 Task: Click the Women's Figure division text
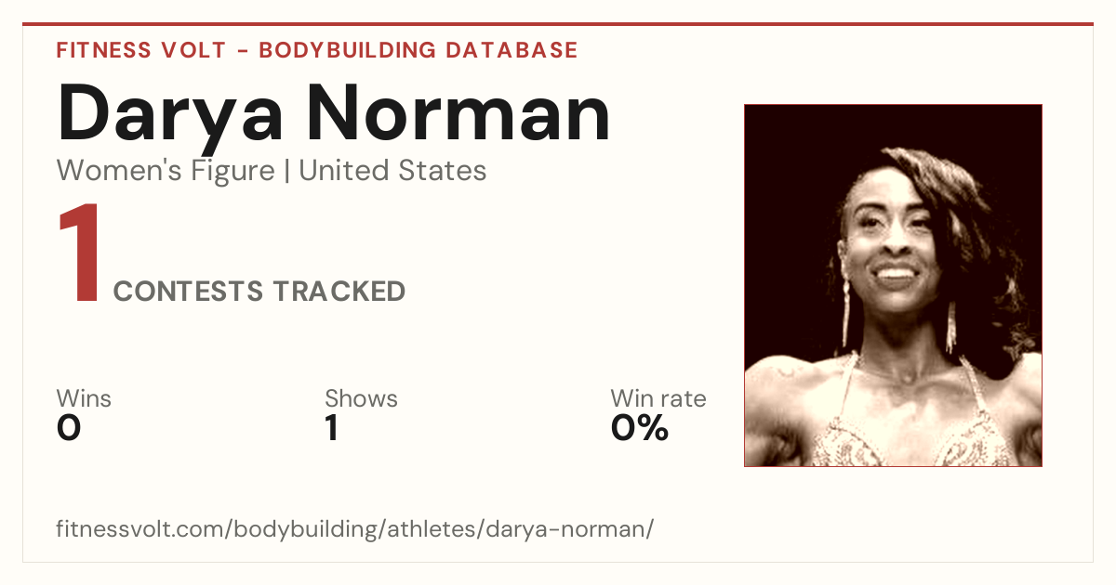click(x=166, y=171)
